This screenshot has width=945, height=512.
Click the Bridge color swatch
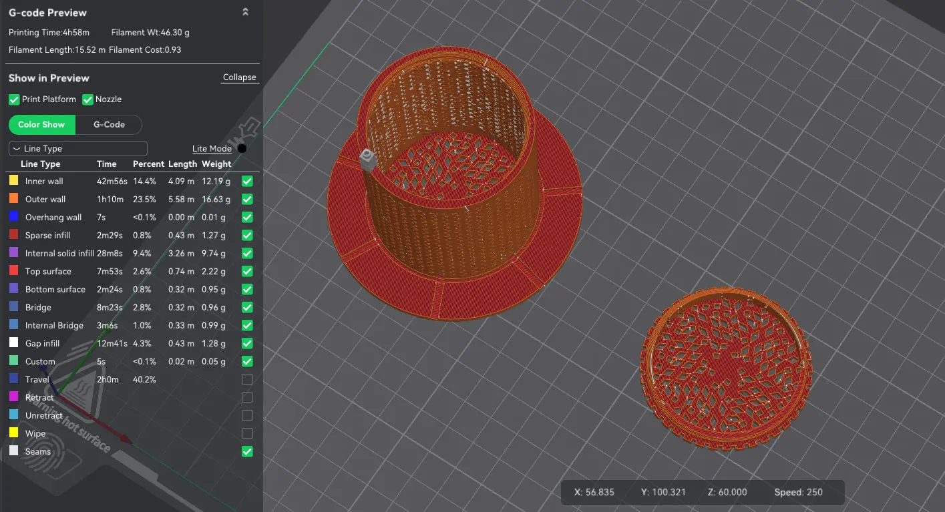(x=13, y=307)
